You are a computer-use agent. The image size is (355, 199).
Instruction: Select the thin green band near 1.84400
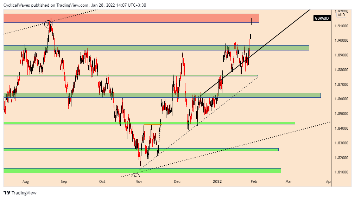149,123
